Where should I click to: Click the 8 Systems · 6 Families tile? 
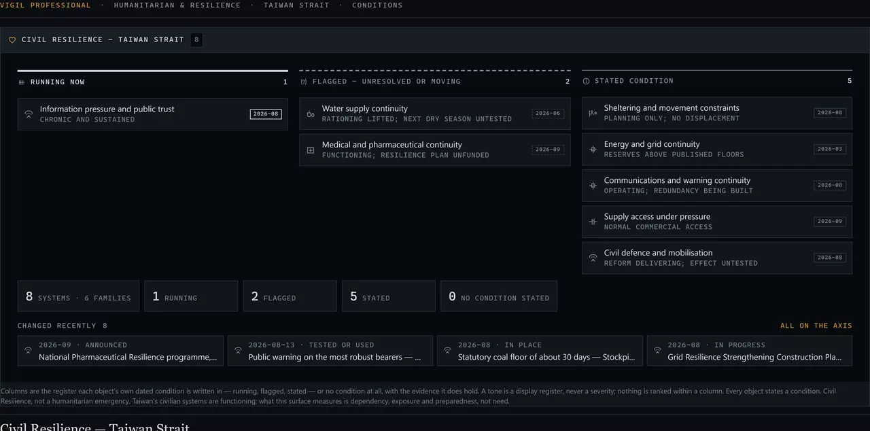point(78,296)
